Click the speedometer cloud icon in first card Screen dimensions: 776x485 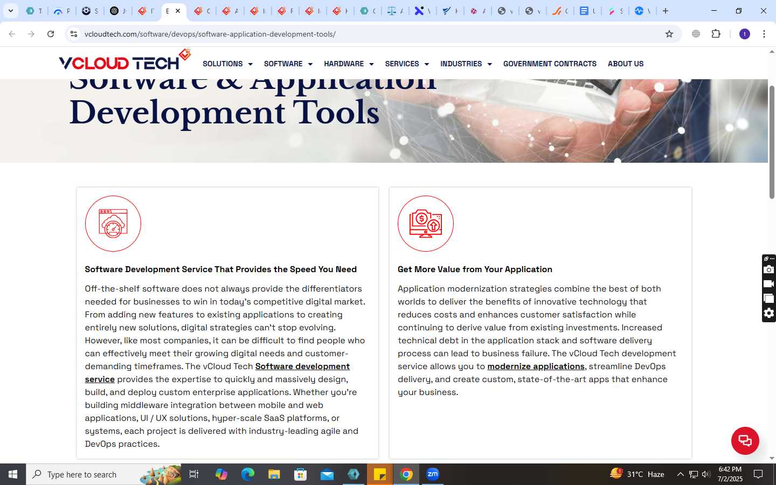[x=113, y=224]
